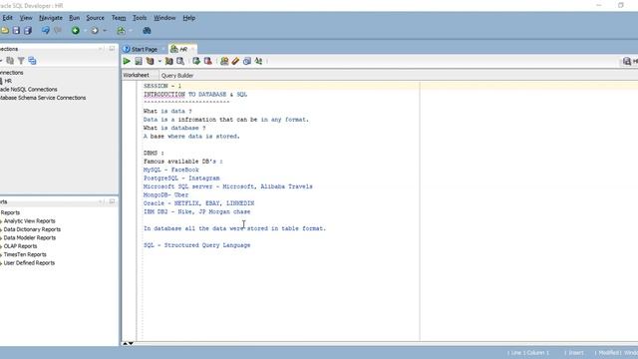Image resolution: width=638 pixels, height=359 pixels.
Task: Open the Edit menu
Action: tap(7, 18)
